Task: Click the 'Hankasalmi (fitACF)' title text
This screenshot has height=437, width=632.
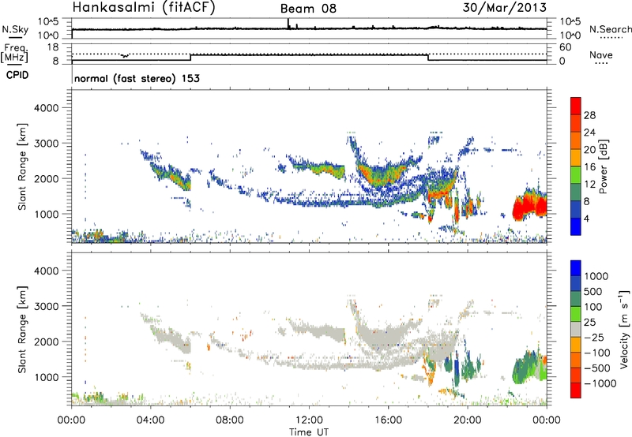Action: [x=144, y=8]
